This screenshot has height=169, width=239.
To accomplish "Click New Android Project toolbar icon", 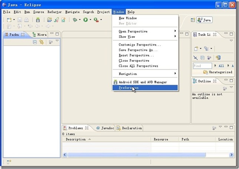I will tap(49, 20).
